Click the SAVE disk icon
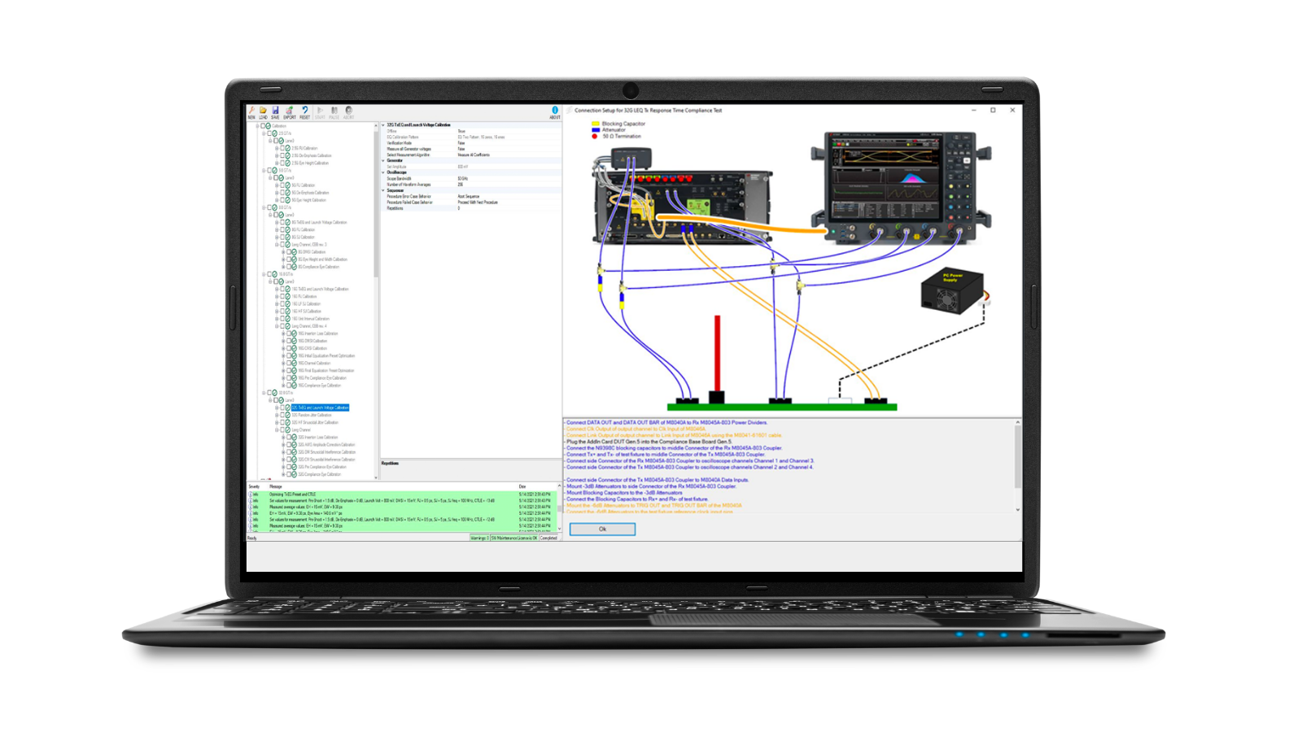 (275, 111)
